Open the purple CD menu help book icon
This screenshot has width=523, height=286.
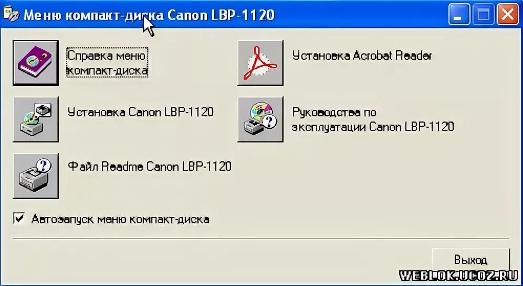(36, 63)
